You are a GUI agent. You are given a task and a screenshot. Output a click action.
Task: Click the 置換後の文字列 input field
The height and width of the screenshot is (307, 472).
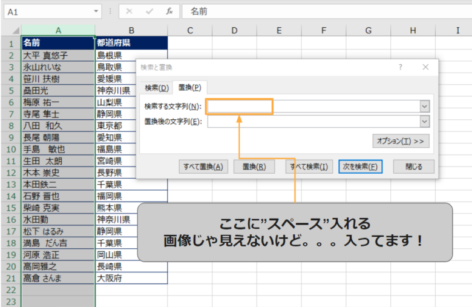313,122
